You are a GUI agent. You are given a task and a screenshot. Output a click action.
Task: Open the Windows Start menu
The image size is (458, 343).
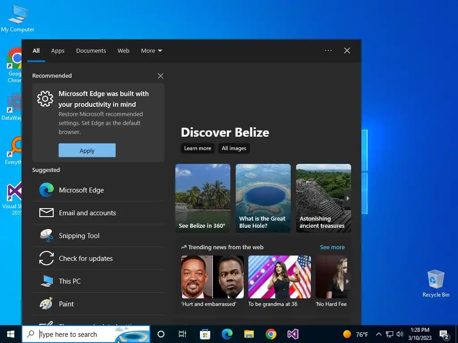pos(11,334)
